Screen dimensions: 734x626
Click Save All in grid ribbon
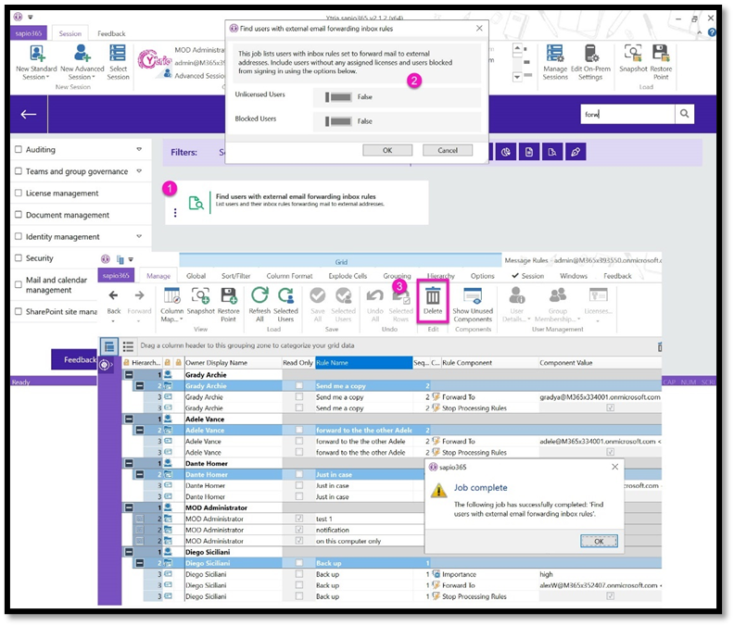click(x=317, y=304)
